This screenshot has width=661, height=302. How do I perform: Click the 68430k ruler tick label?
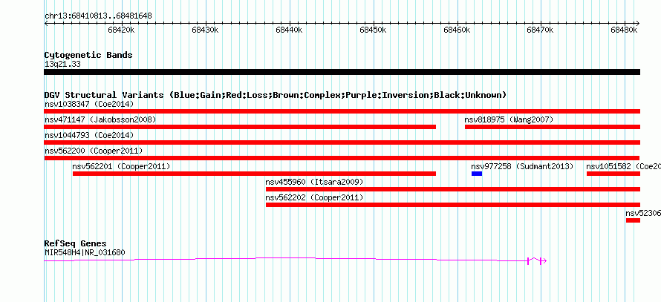(205, 30)
